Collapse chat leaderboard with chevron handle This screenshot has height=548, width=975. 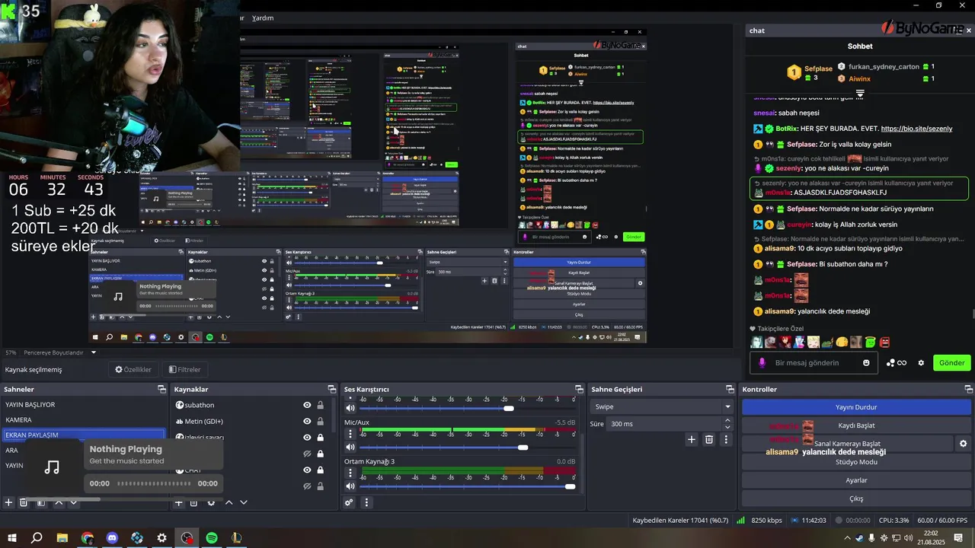(x=860, y=94)
